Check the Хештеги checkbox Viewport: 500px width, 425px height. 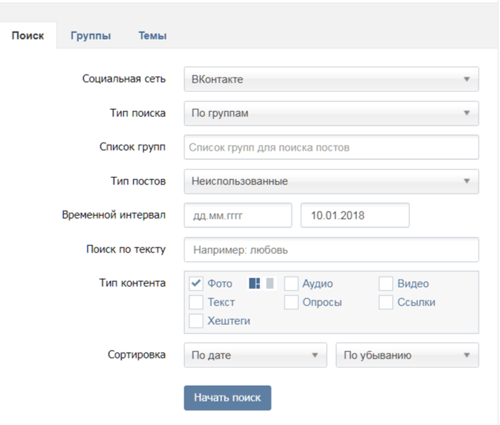[196, 321]
